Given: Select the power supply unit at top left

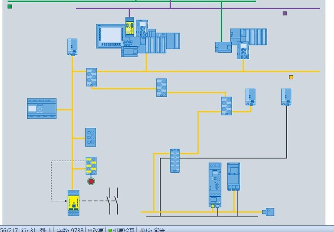Looking at the screenshot, I should pyautogui.click(x=72, y=47).
